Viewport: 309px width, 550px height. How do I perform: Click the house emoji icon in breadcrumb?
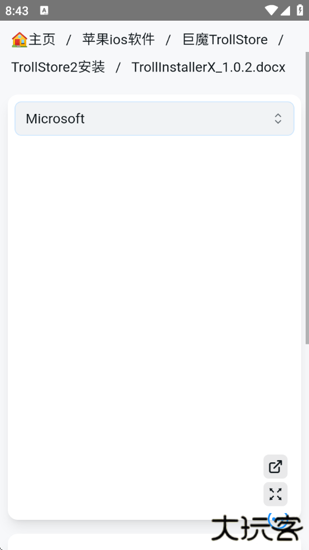[20, 40]
